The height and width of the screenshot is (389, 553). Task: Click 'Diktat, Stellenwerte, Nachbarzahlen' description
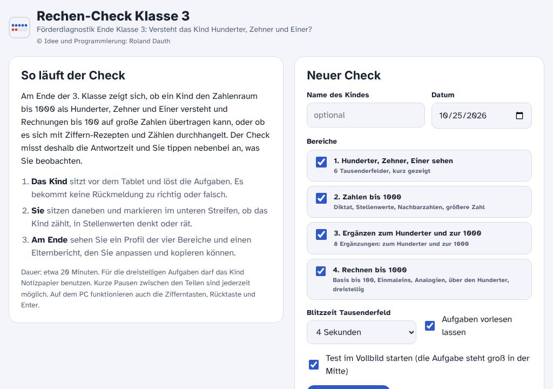click(409, 207)
